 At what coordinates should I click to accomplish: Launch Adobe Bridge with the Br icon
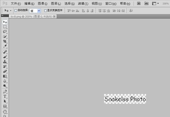(139, 3)
